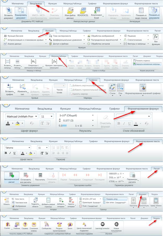Toggle Автоматический расчет mode
Image resolution: width=163 pixels, height=236 pixels.
pyautogui.click(x=11, y=178)
